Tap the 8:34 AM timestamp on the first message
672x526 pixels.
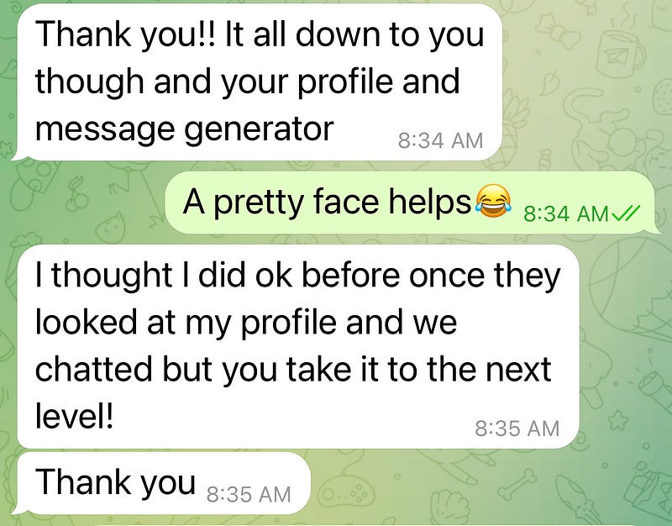[440, 140]
